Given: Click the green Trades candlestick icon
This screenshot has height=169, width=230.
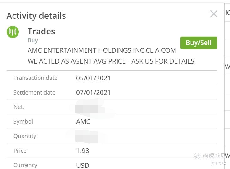Looking at the screenshot, I should [x=13, y=32].
